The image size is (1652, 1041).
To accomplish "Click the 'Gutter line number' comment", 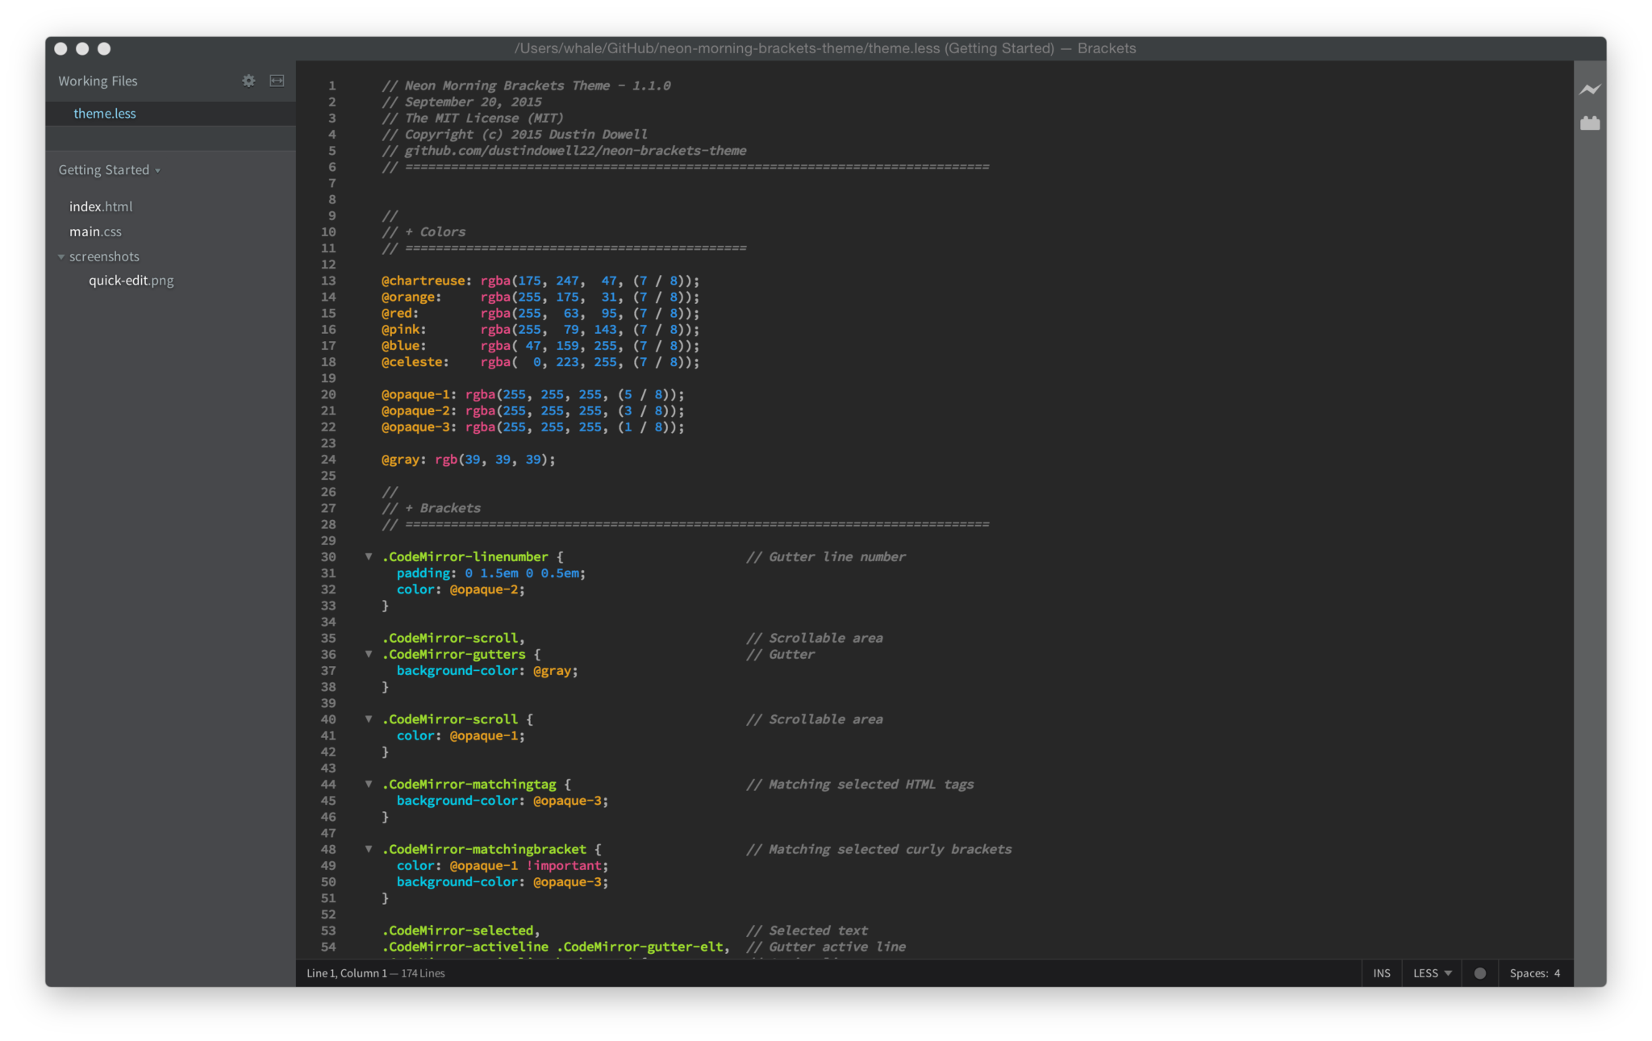I will pyautogui.click(x=826, y=557).
